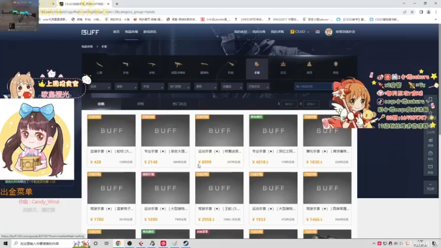Open the fifth filter dropdown in row
441x248 pixels.
point(205,87)
